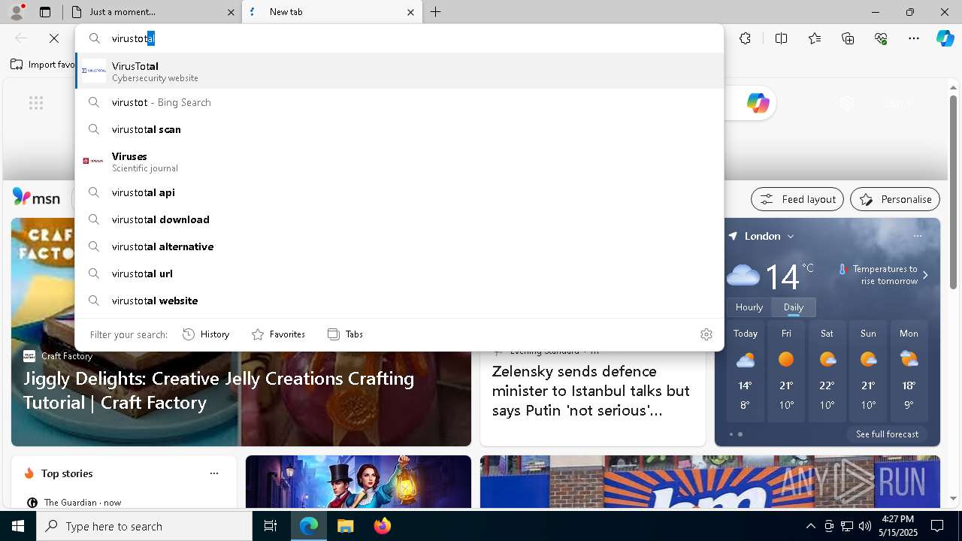Select 'virustot - Bing Search' suggestion
Image resolution: width=962 pixels, height=541 pixels.
click(x=399, y=102)
